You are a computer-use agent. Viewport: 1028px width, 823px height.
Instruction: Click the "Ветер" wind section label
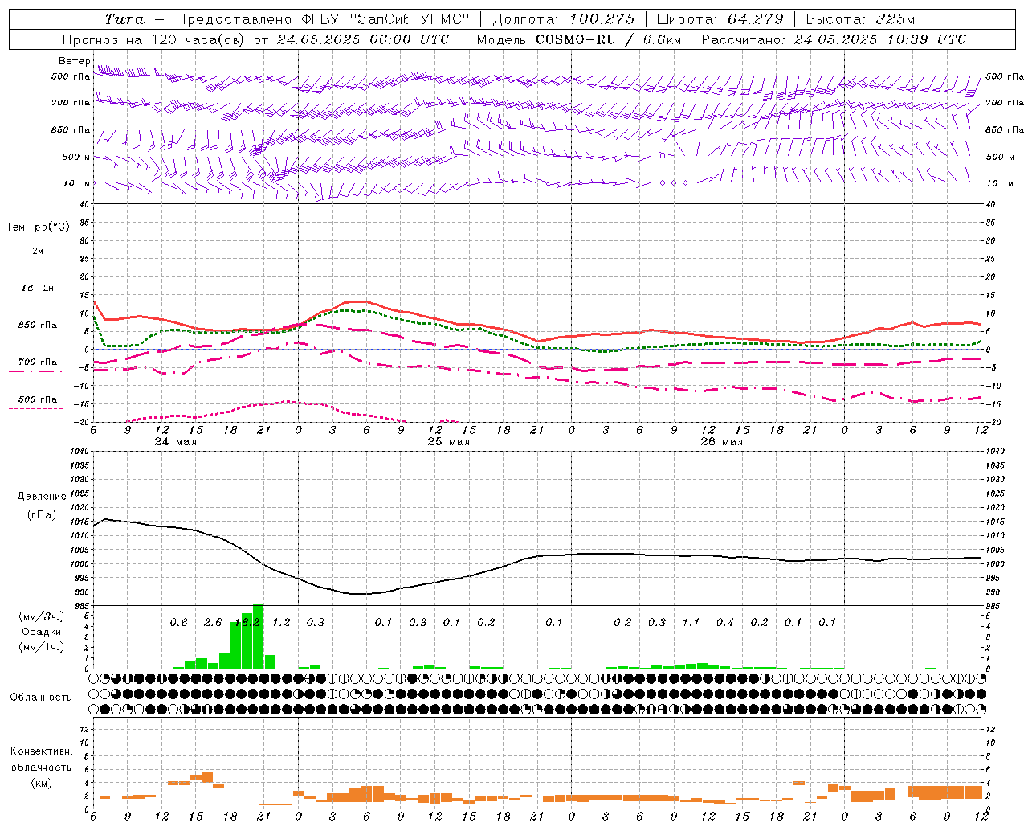74,61
